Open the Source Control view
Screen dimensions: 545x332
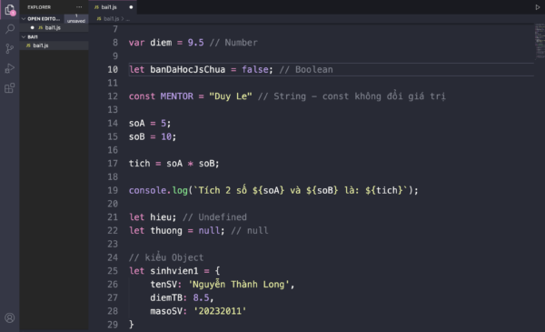tap(10, 48)
